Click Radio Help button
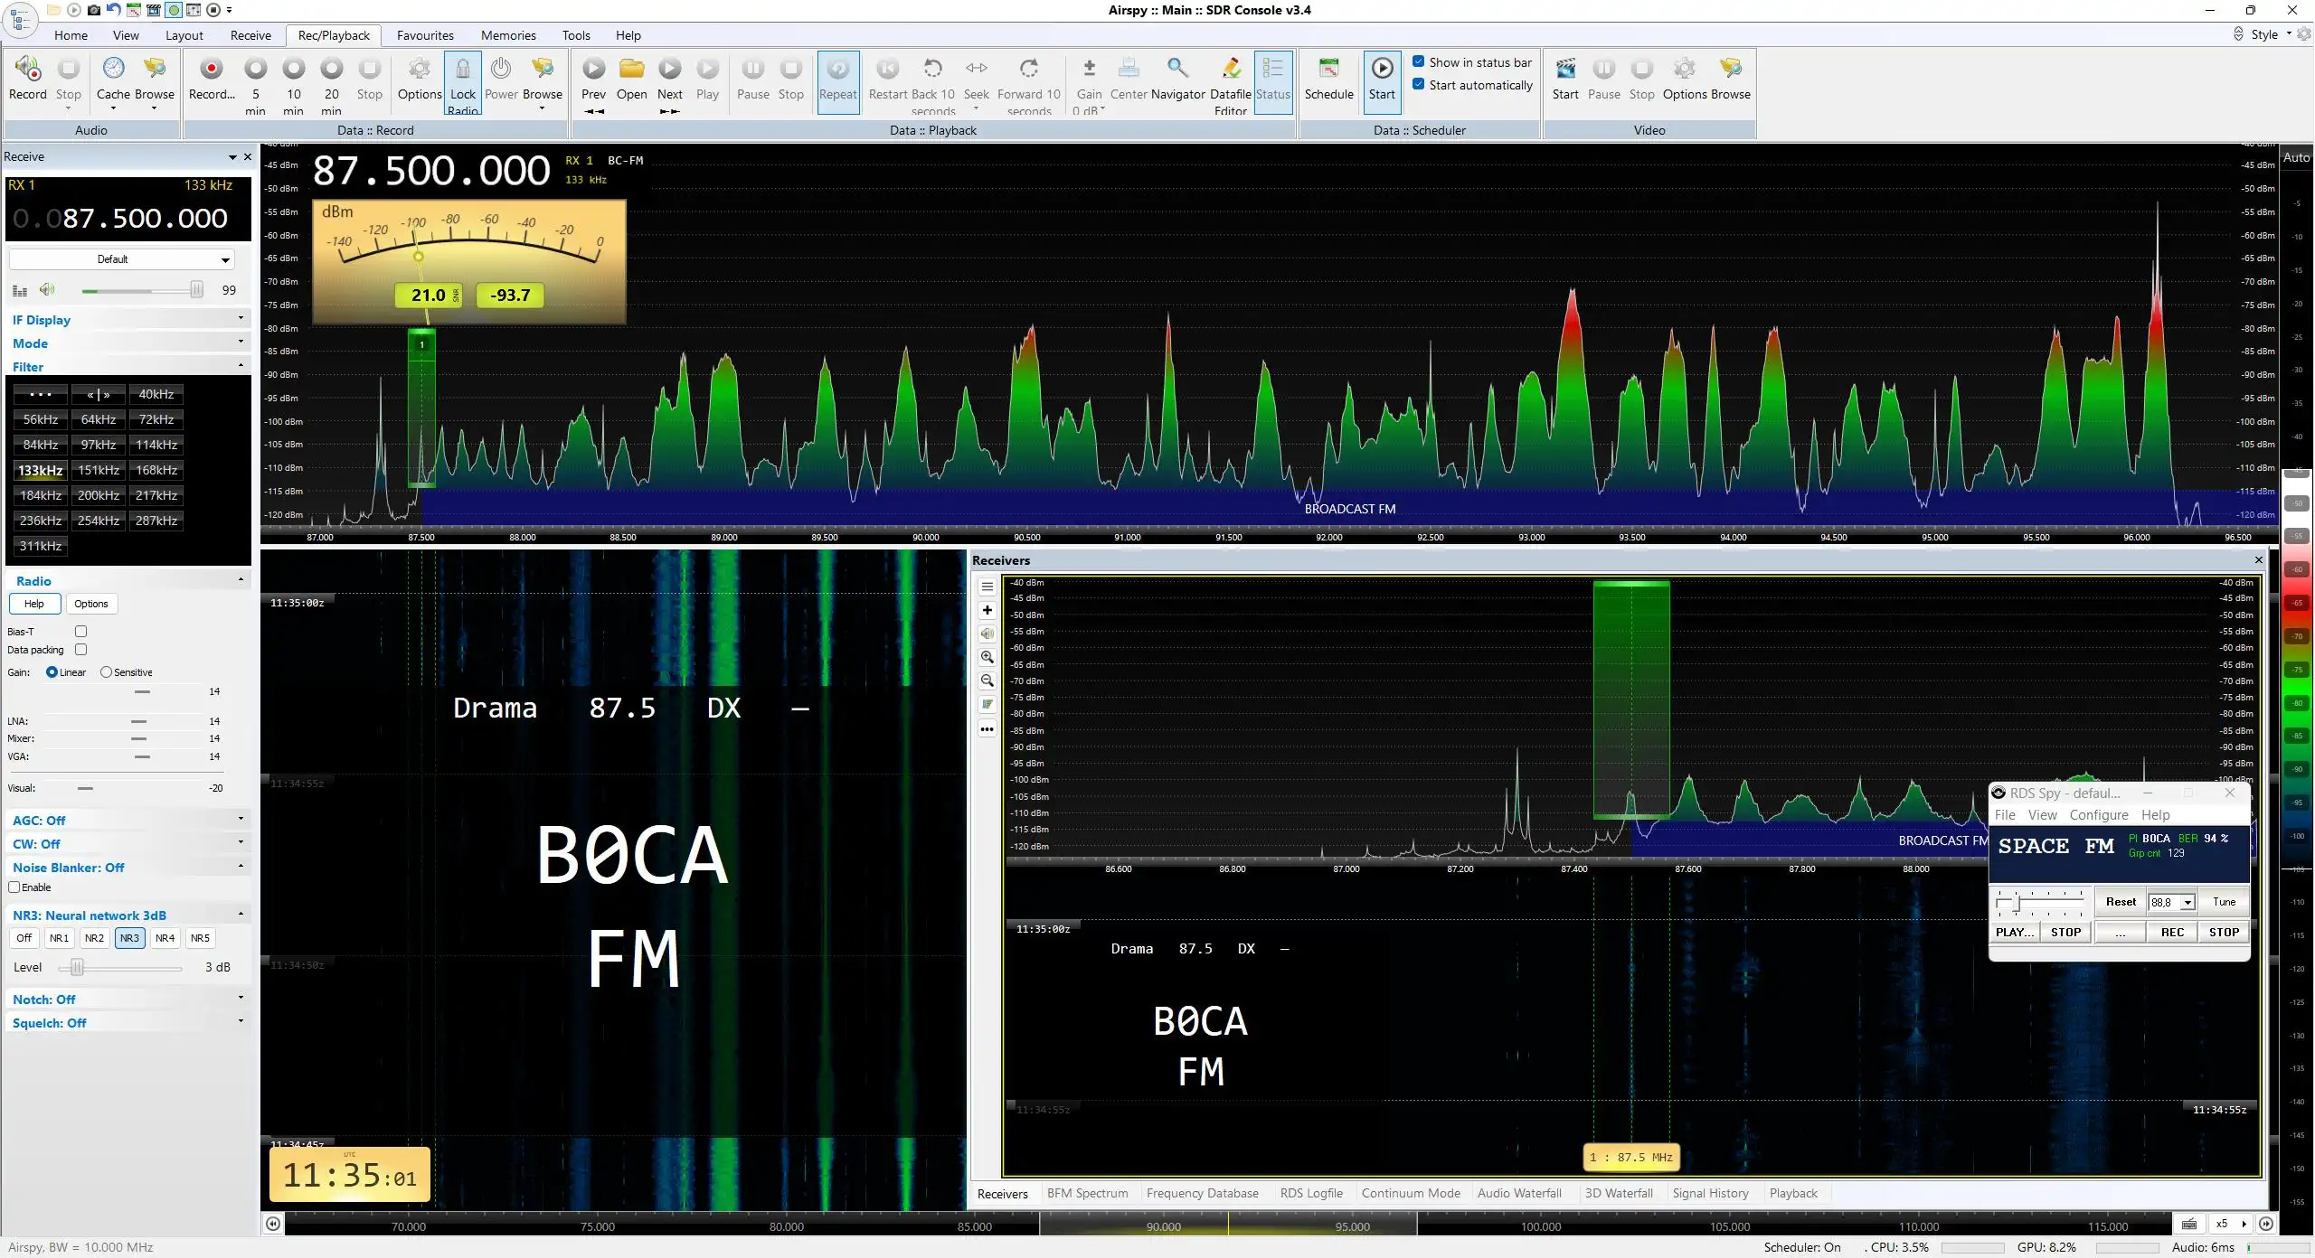Viewport: 2315px width, 1258px height. coord(34,604)
